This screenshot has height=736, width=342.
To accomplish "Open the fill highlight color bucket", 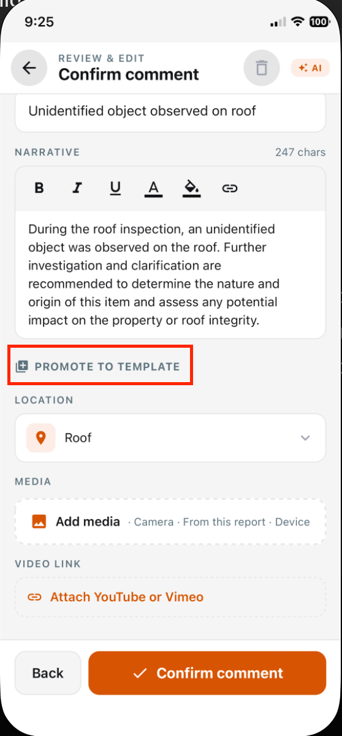I will point(191,189).
